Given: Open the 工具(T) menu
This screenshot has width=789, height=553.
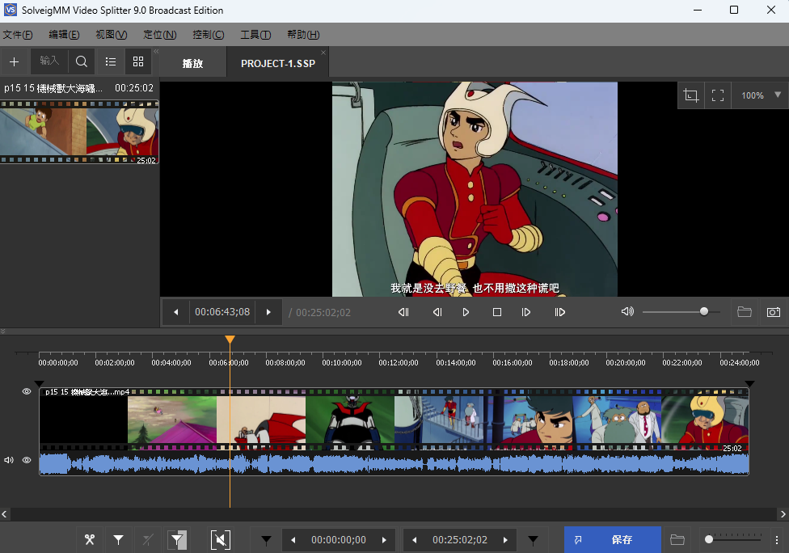Looking at the screenshot, I should pyautogui.click(x=255, y=34).
